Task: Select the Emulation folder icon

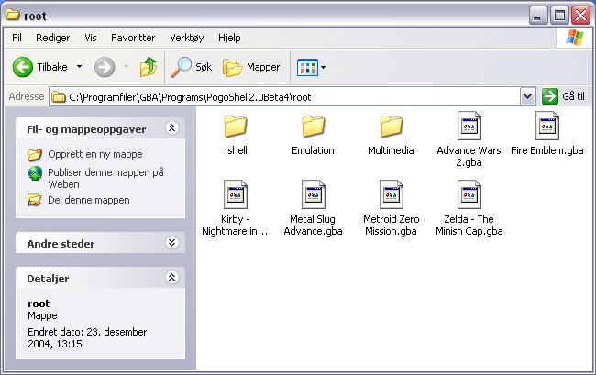Action: (314, 127)
